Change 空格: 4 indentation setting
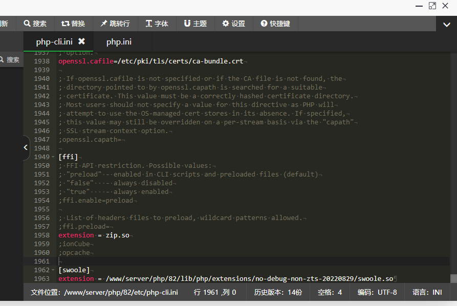The image size is (457, 306). [x=330, y=292]
